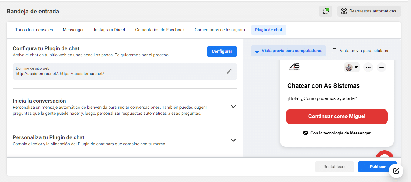This screenshot has width=411, height=182.
Task: Expand the Inicia la conversación section
Action: tap(233, 107)
